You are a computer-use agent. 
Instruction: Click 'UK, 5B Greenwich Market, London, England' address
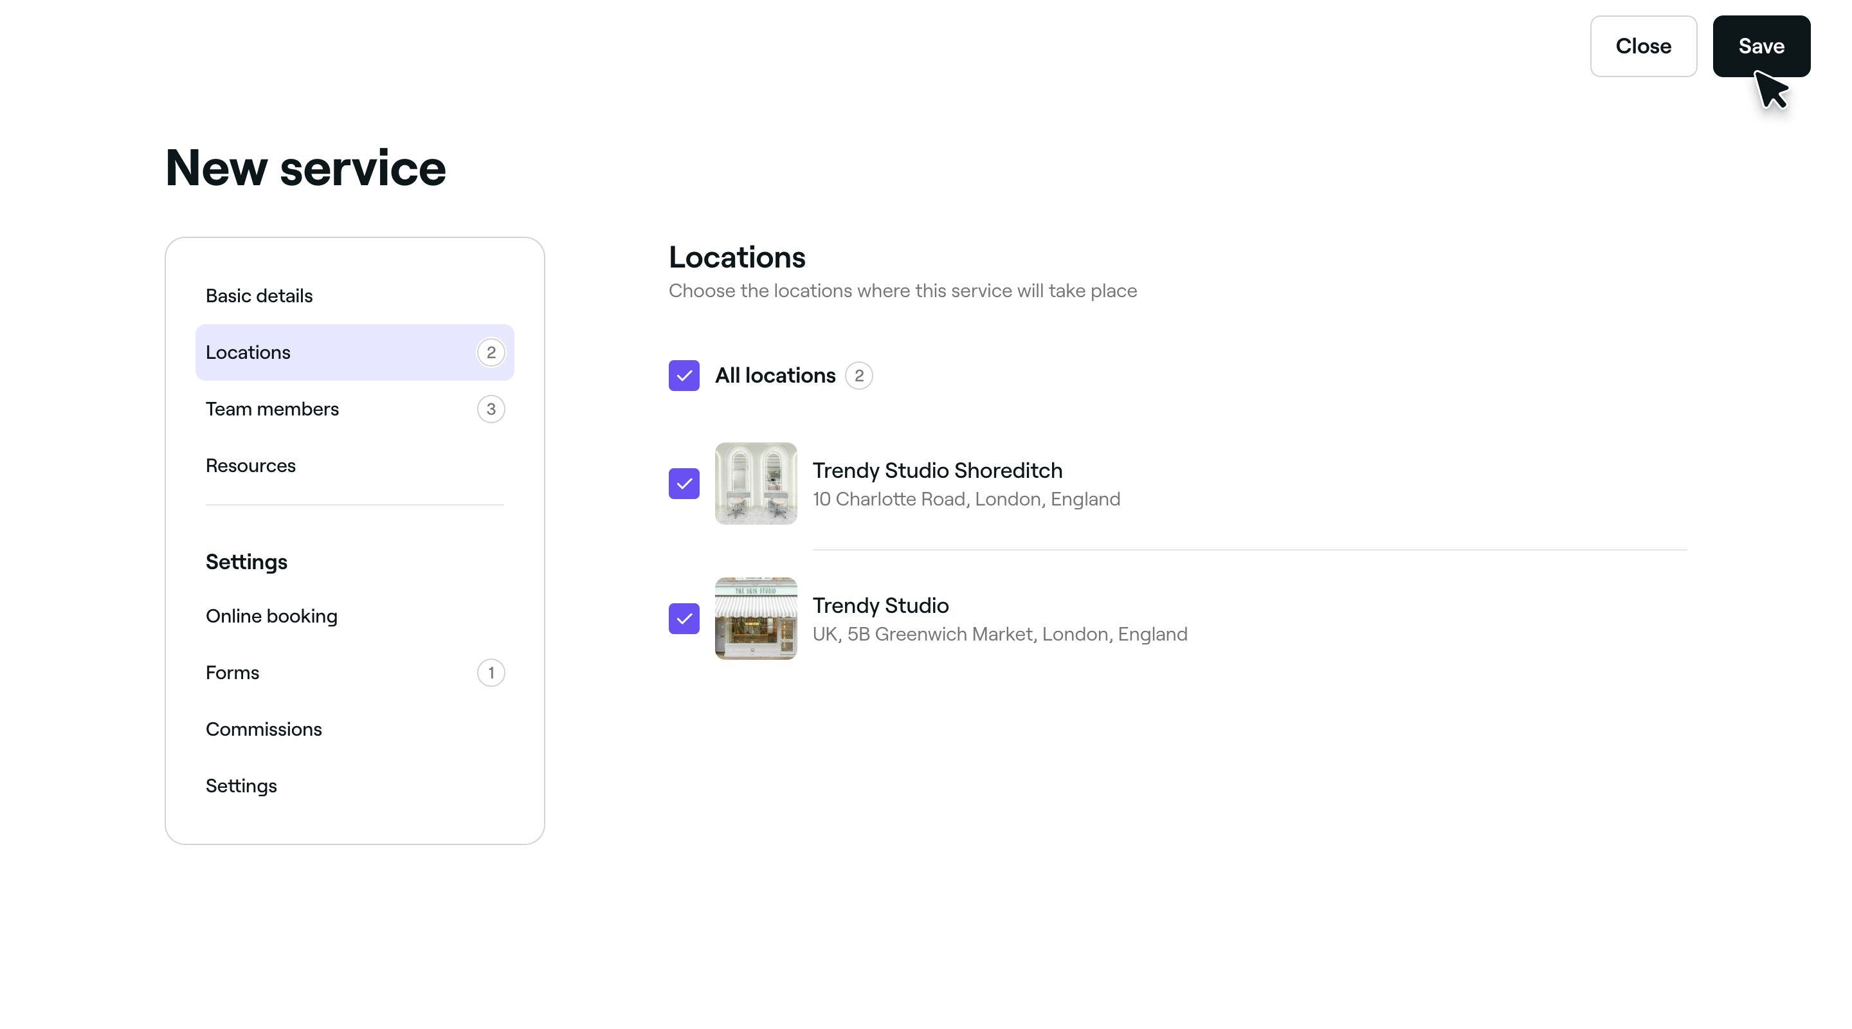[x=1000, y=634]
